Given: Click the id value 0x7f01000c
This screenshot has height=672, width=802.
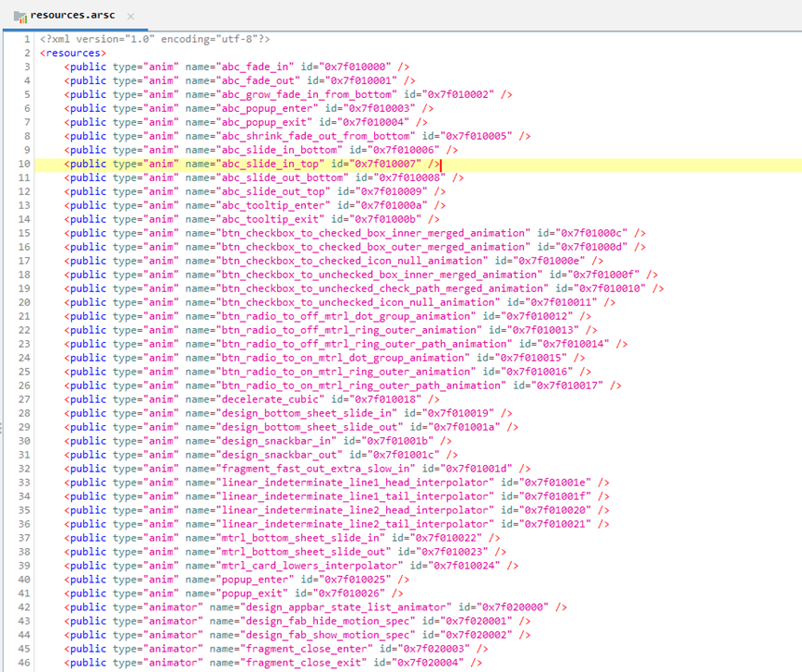Looking at the screenshot, I should pos(592,232).
